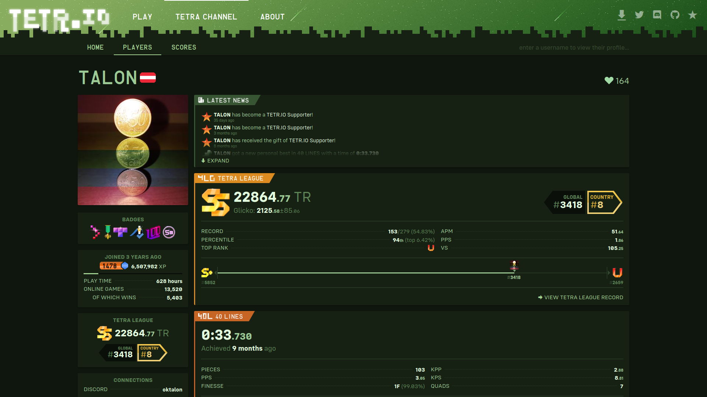Screen dimensions: 707x397
Task: Click the APM 51.64 value
Action: pos(618,232)
